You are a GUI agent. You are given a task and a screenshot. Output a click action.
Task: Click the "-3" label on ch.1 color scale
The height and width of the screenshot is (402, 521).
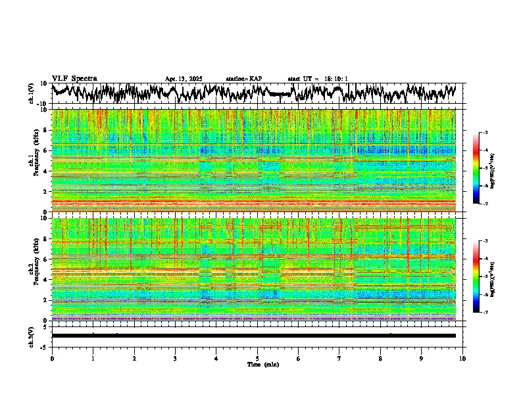click(x=485, y=133)
